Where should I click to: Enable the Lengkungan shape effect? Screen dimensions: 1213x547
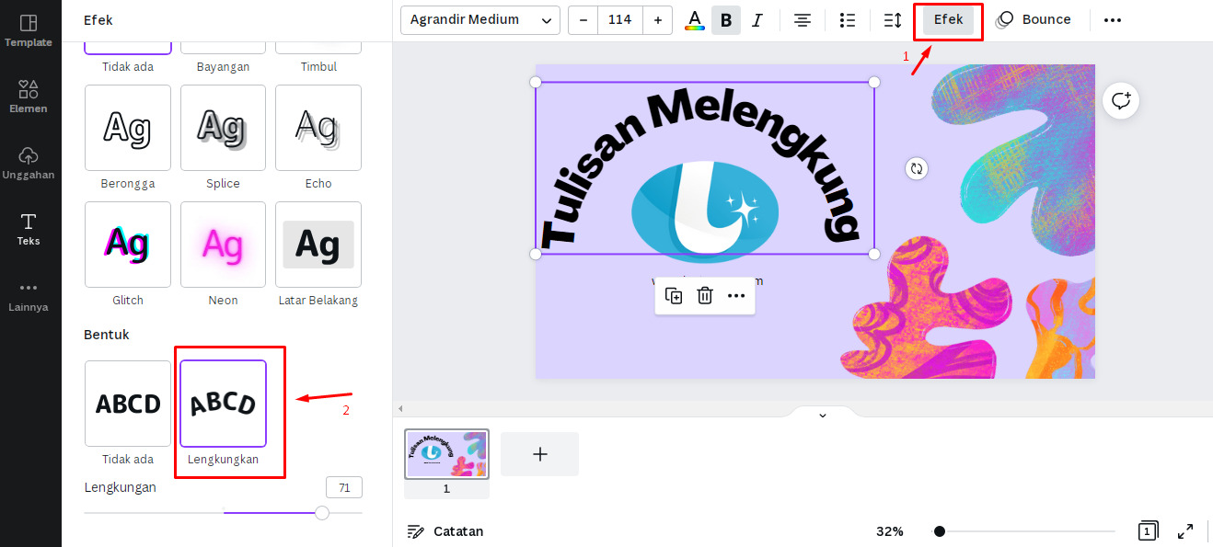(222, 404)
